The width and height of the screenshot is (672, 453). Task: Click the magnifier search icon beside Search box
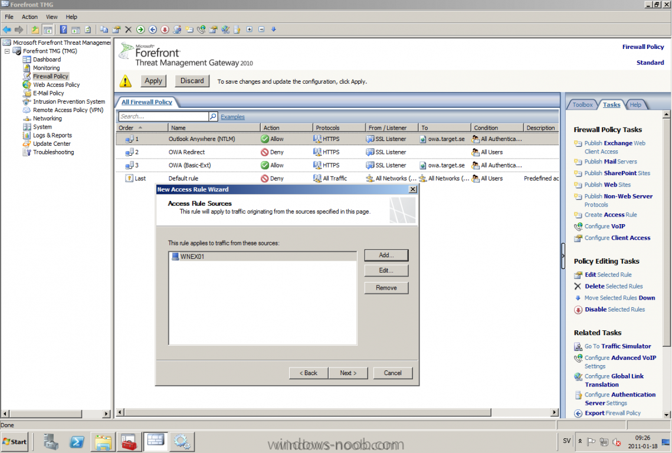213,117
